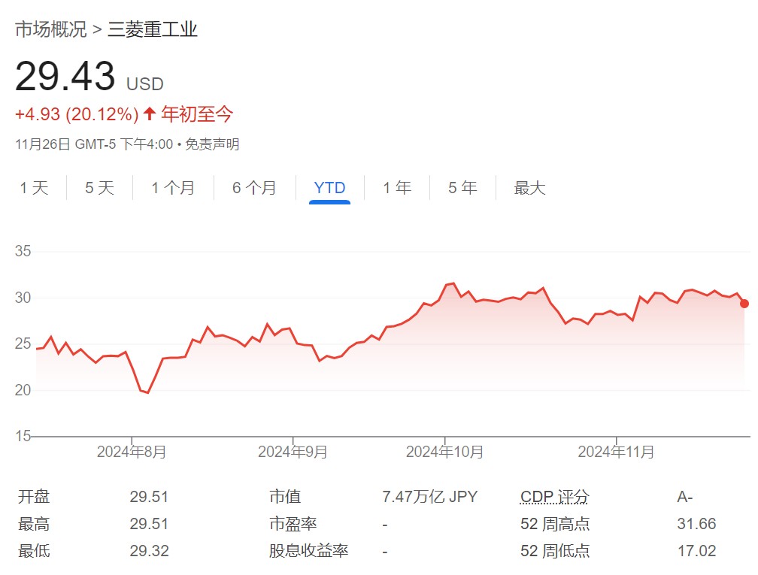The height and width of the screenshot is (575, 758).
Task: Click the CDP score value A-
Action: [x=685, y=497]
